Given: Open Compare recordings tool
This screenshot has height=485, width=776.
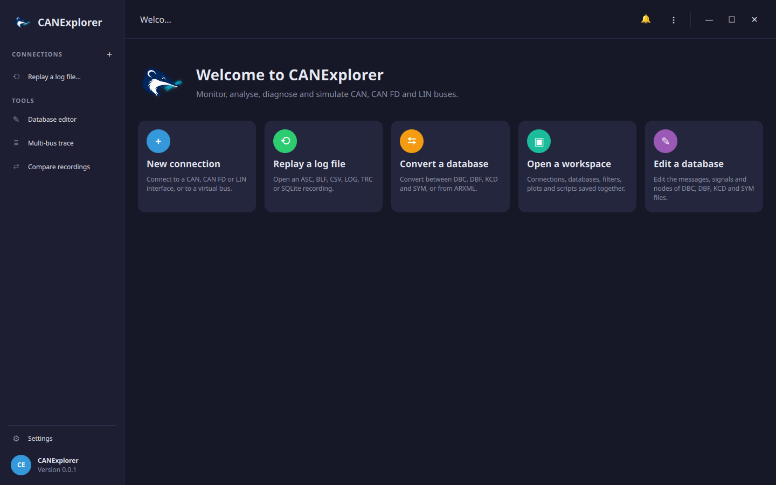Looking at the screenshot, I should (x=63, y=167).
